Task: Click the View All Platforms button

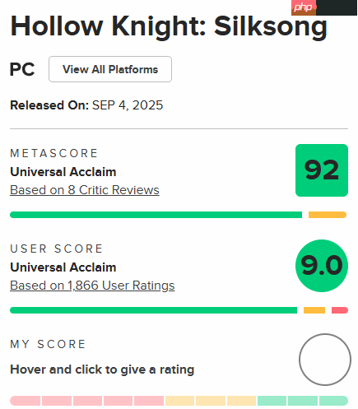Action: tap(110, 69)
